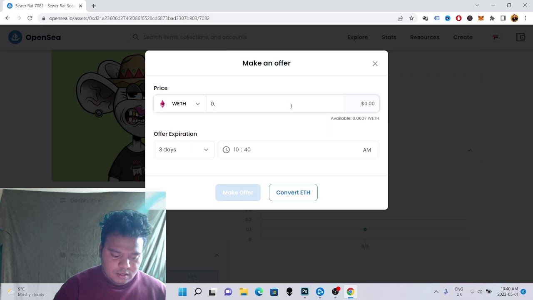
Task: Bookmark this page with the star icon
Action: coord(411,18)
